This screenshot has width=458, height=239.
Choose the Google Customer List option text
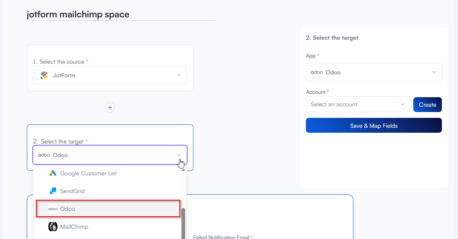point(88,173)
